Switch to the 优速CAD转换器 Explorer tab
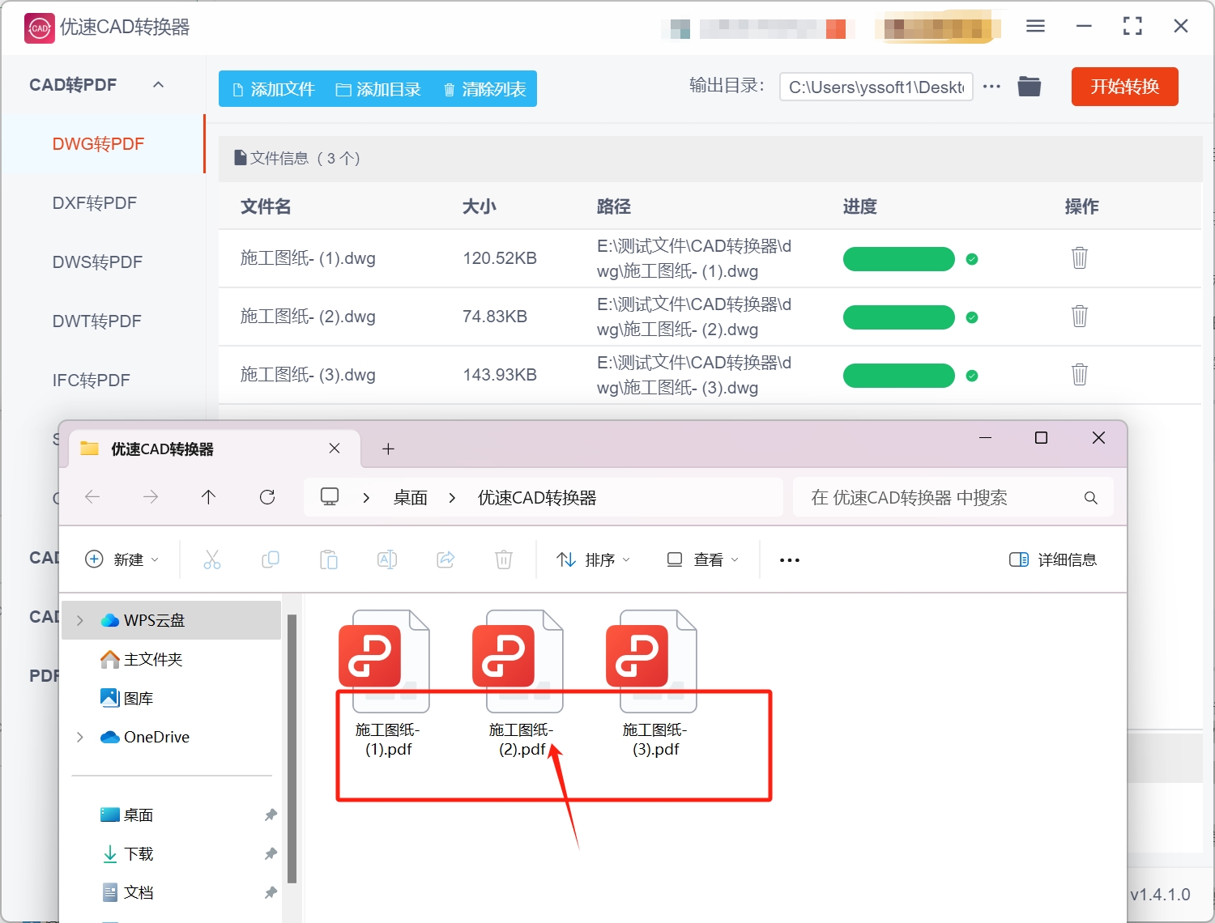Image resolution: width=1215 pixels, height=923 pixels. pos(215,449)
